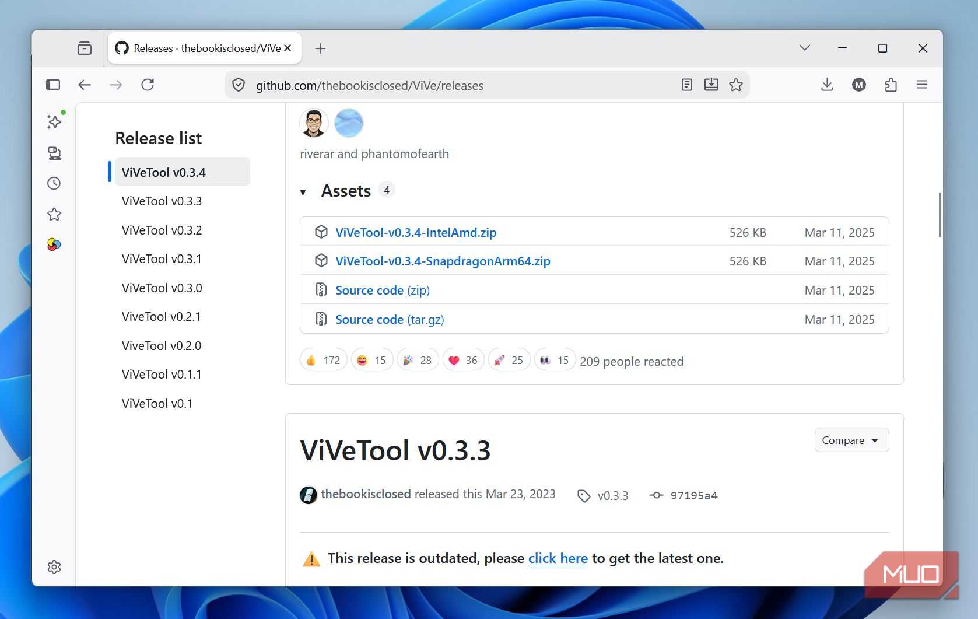Select ViVeTool v0.1 in release list
978x619 pixels.
(x=157, y=404)
